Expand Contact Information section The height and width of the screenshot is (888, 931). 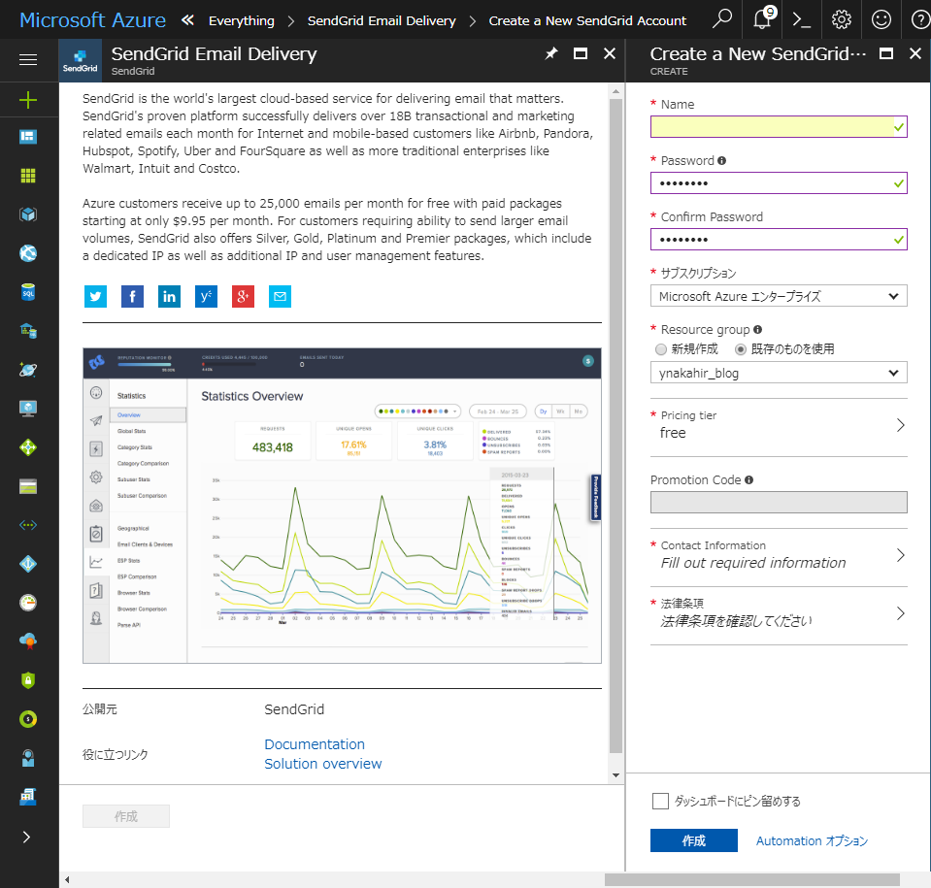click(x=779, y=555)
